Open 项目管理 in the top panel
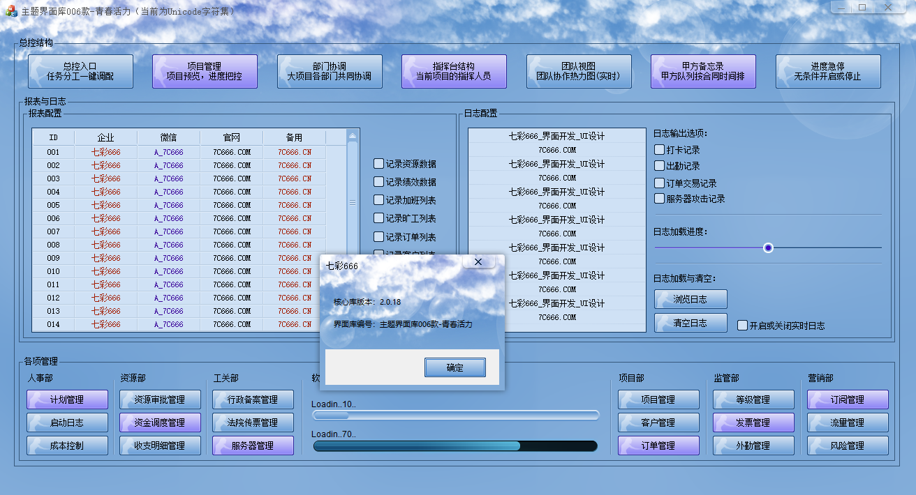This screenshot has height=495, width=916. tap(205, 71)
